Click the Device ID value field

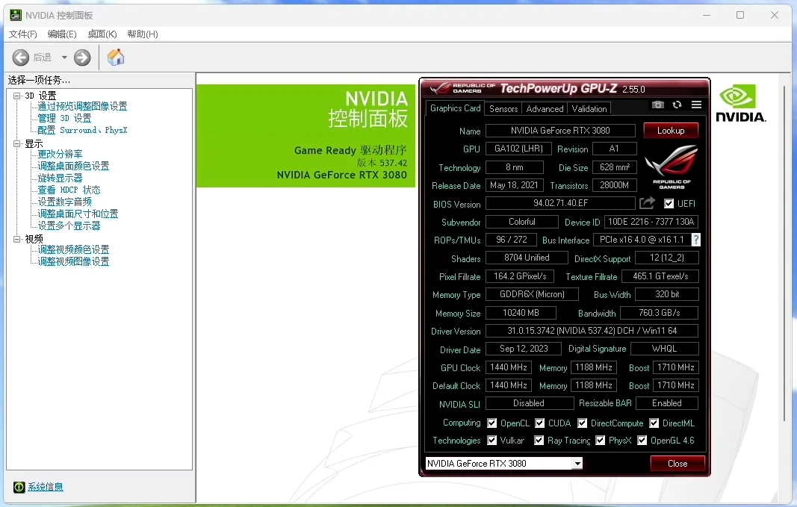(x=651, y=222)
